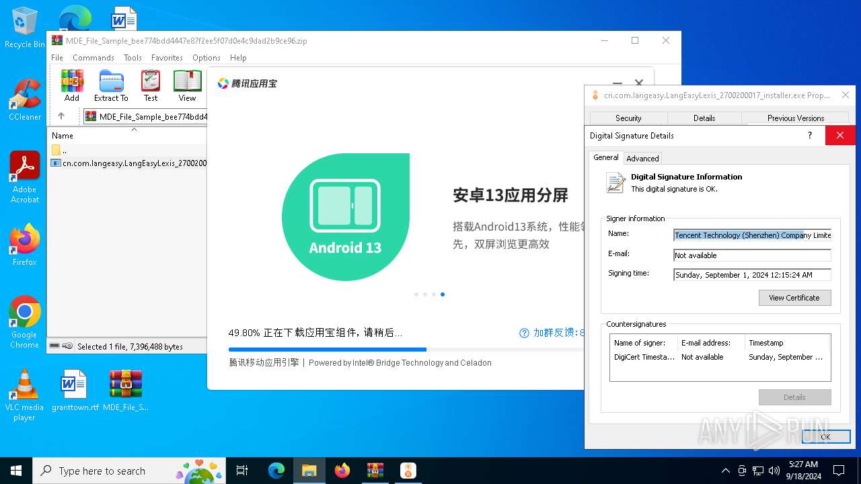Click the WinRAR archive path field
This screenshot has height=484, width=861.
(x=145, y=116)
